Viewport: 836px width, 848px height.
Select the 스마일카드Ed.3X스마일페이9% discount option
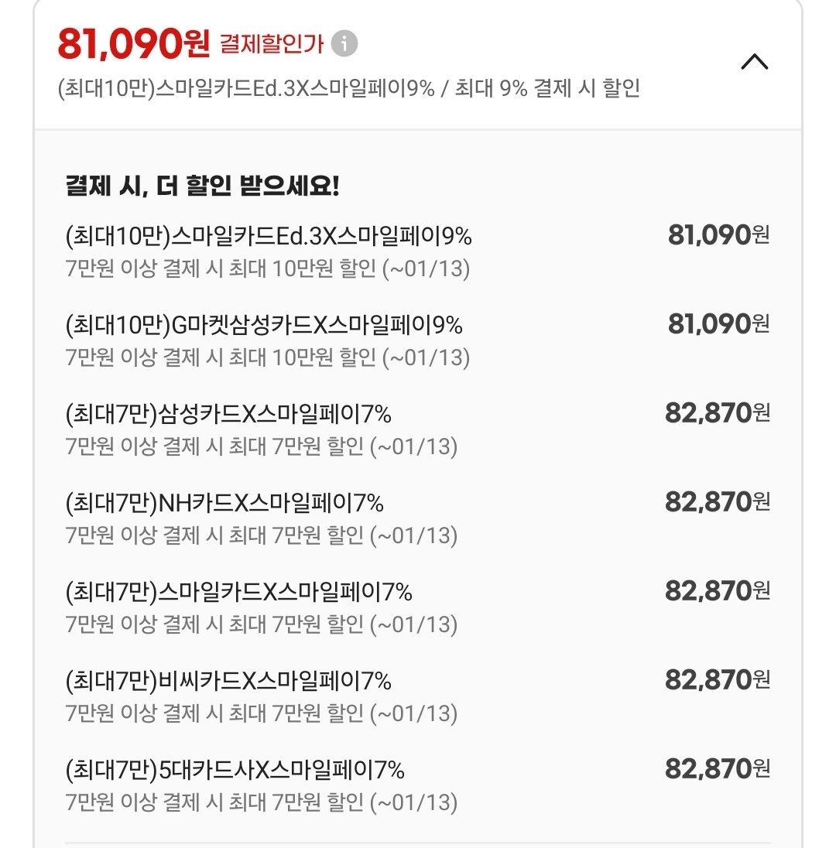(x=269, y=236)
